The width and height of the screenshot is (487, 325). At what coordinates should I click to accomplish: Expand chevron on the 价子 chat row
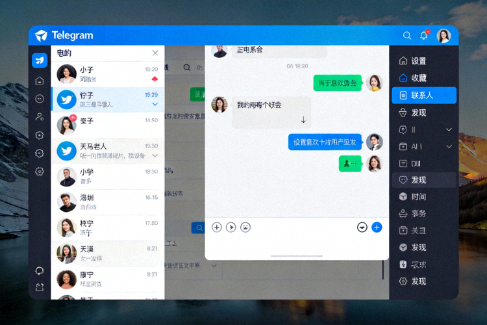[155, 104]
